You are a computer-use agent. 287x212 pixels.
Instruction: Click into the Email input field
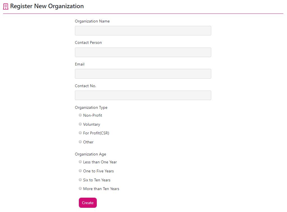143,74
